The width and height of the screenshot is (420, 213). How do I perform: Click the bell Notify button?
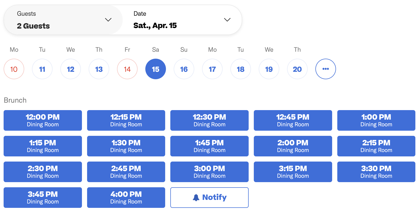click(x=209, y=198)
